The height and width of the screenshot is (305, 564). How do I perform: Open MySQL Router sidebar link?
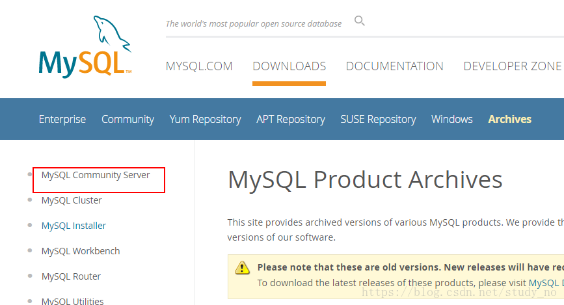(71, 276)
